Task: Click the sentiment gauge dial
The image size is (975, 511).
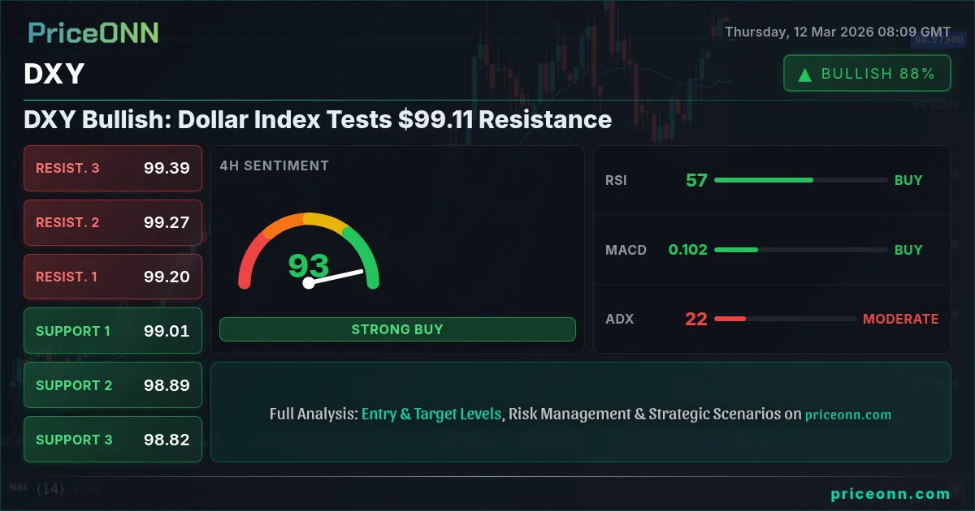Action: 309,251
